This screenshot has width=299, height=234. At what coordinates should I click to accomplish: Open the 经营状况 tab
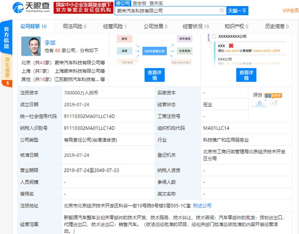point(196,26)
